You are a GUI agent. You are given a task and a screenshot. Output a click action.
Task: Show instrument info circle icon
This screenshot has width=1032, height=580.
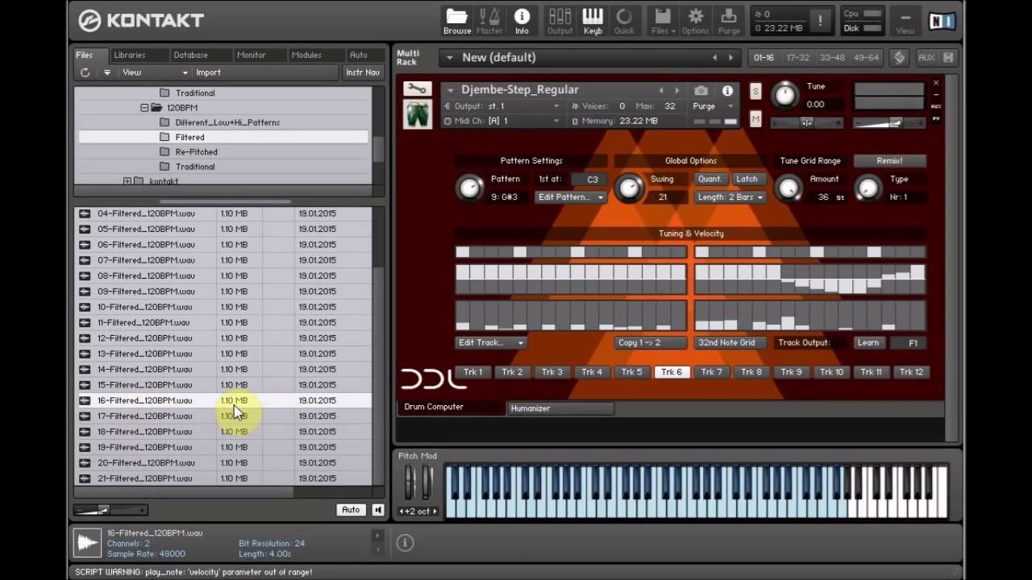727,91
